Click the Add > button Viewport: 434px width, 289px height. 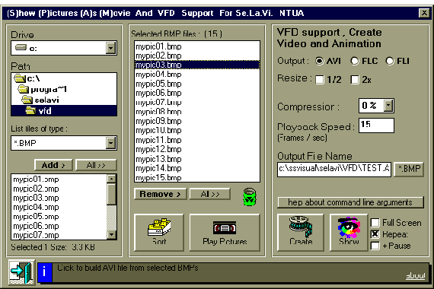[53, 165]
